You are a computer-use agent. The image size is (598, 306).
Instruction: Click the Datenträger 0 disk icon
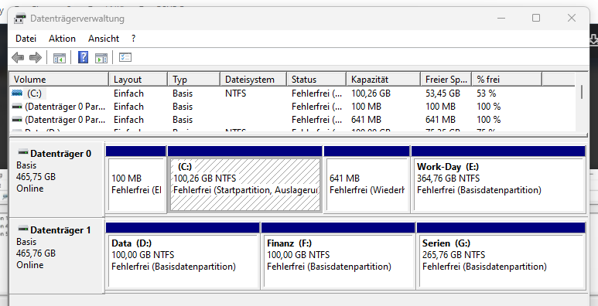[x=23, y=153]
